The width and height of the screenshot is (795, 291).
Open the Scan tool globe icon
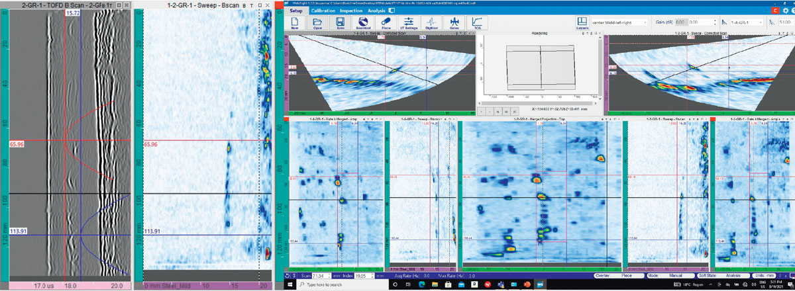363,23
